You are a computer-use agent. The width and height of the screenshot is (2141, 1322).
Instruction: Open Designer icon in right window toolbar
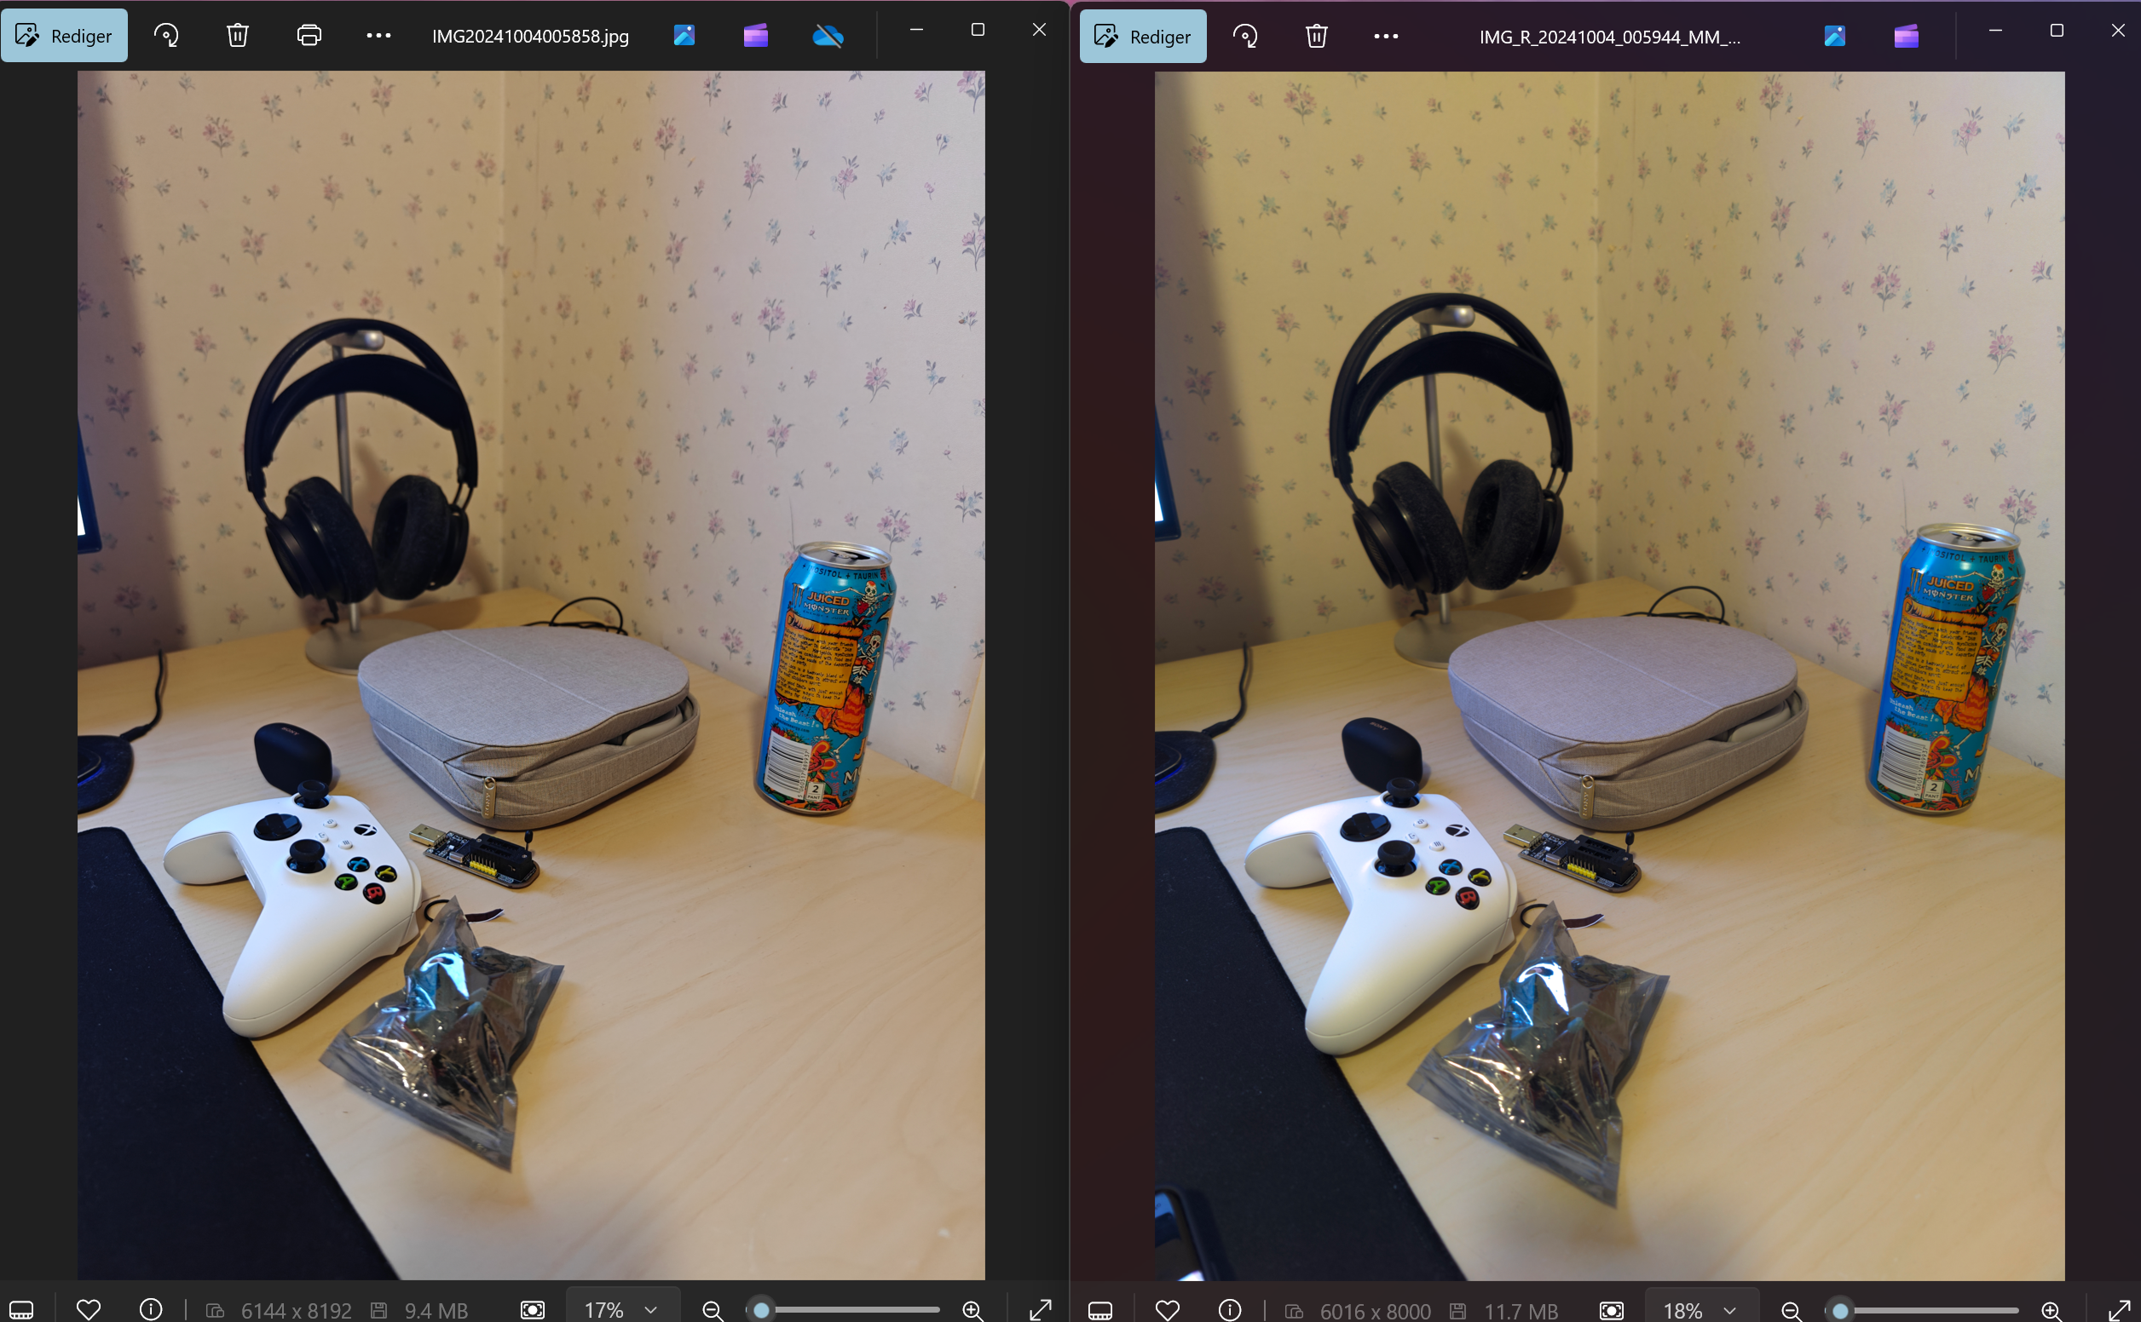(x=1835, y=37)
